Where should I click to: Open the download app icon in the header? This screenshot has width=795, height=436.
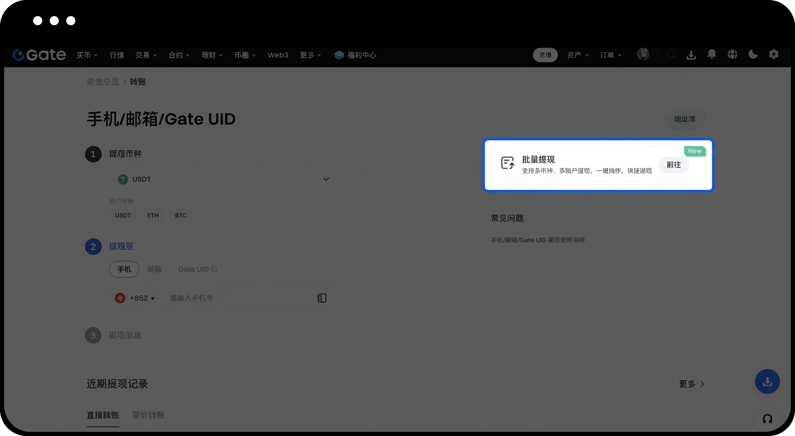click(x=691, y=55)
